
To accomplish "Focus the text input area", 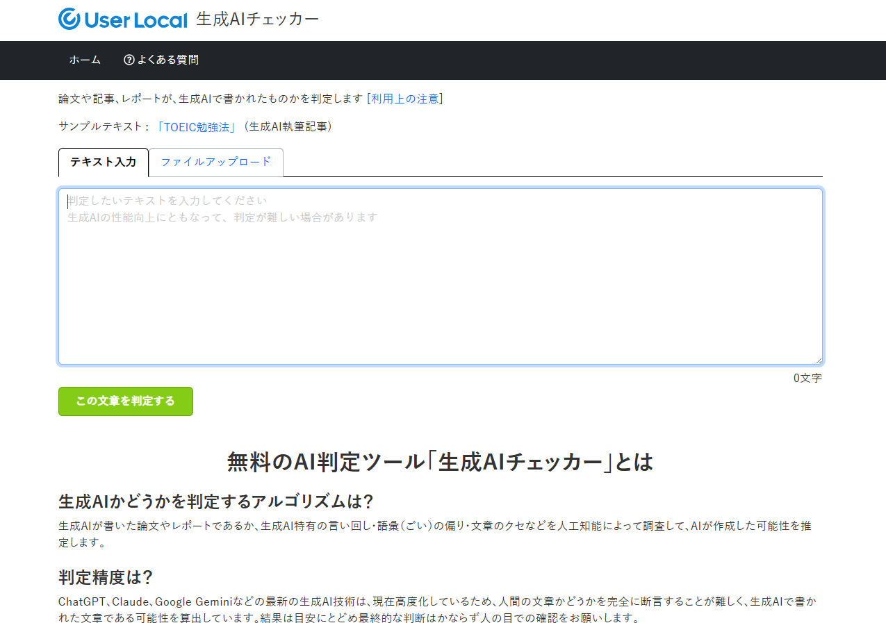I will tap(441, 276).
